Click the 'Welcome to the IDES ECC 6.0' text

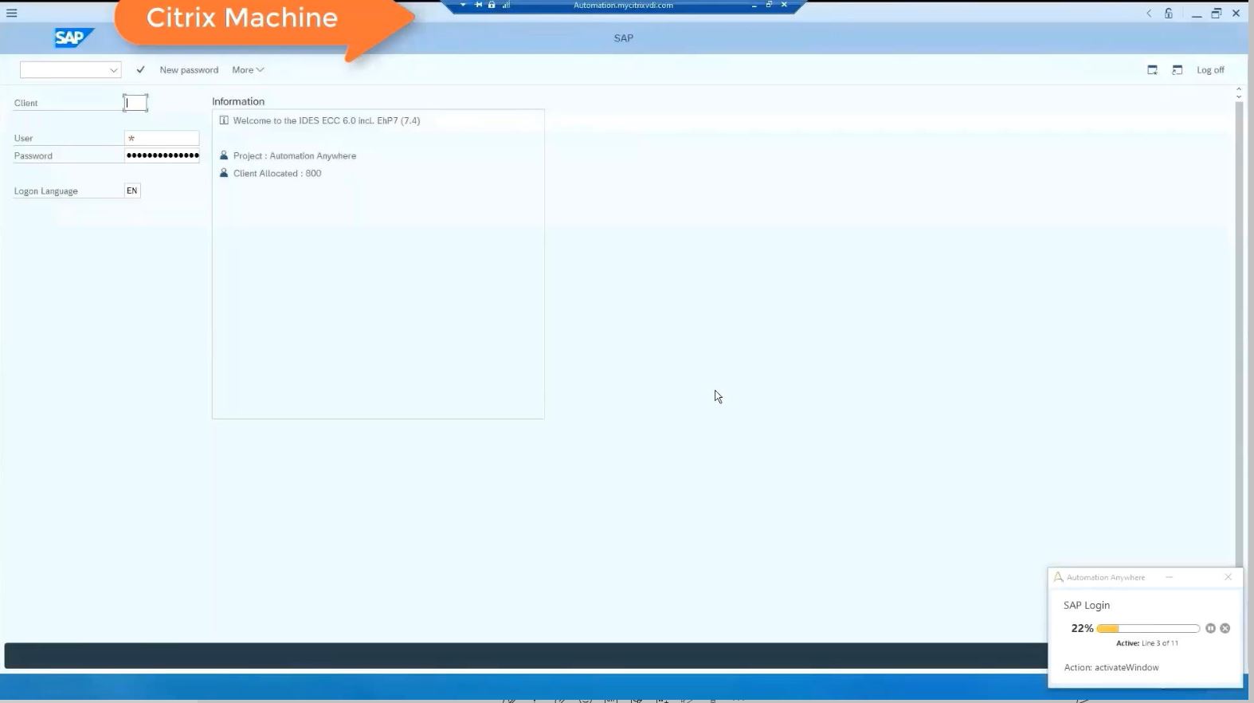click(x=327, y=120)
